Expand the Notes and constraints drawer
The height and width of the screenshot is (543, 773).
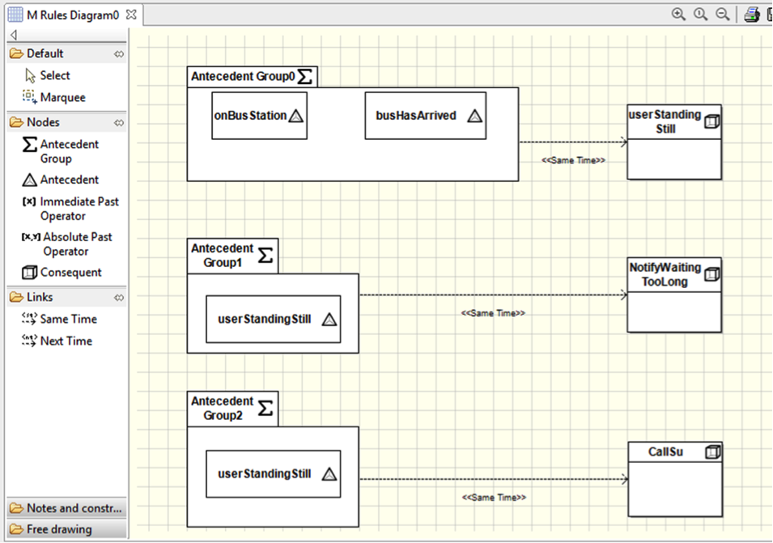point(65,508)
